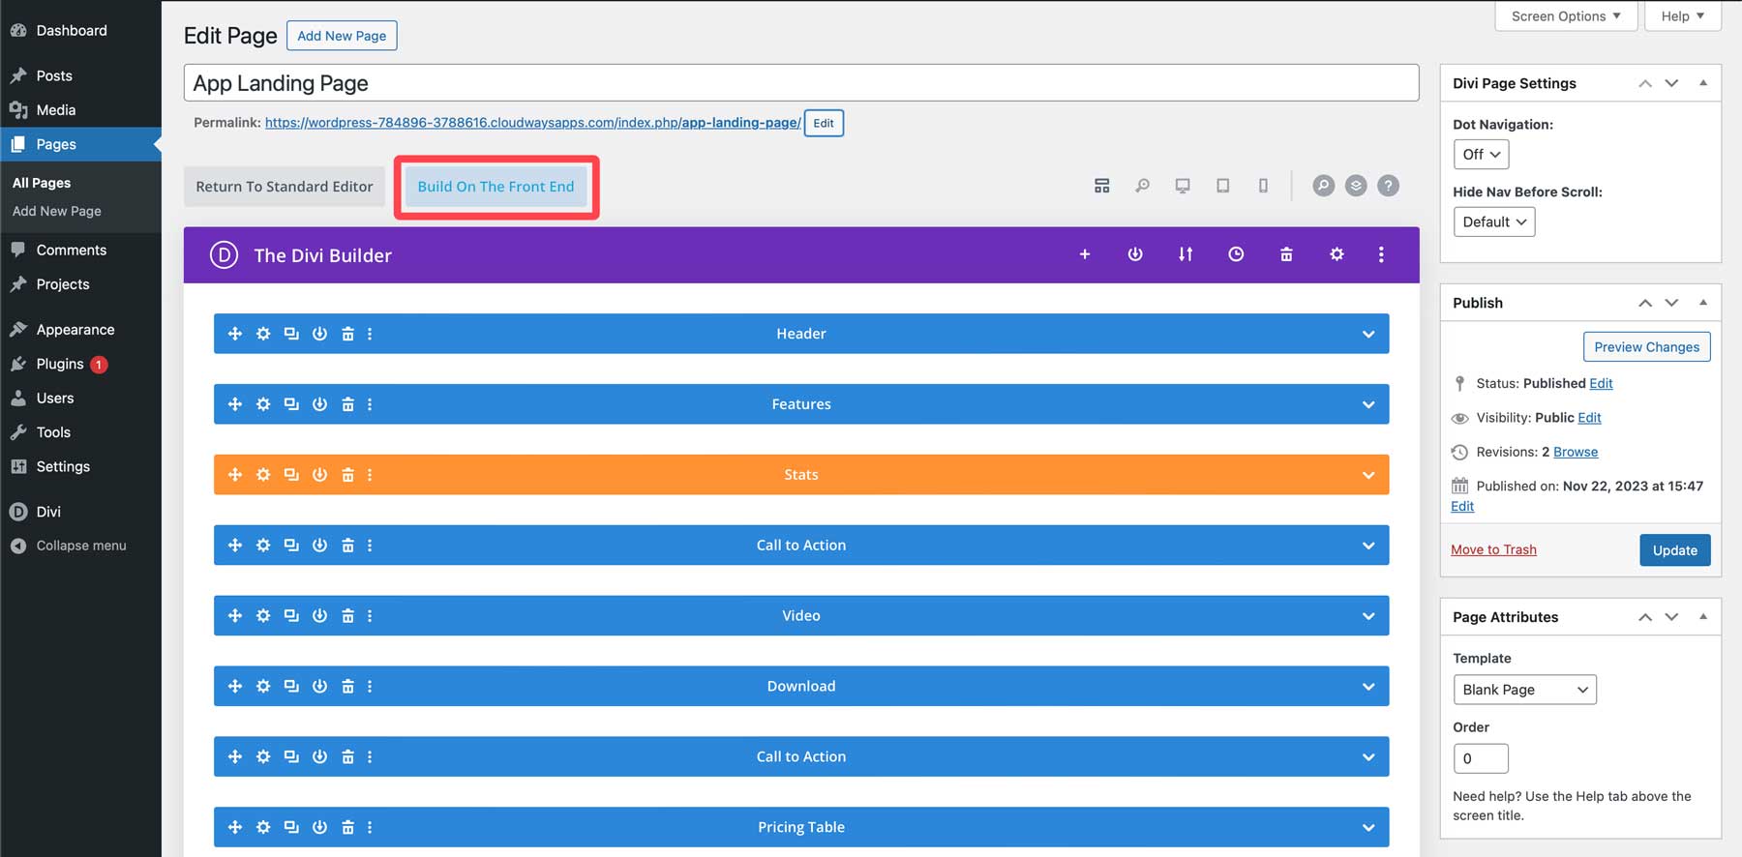This screenshot has width=1742, height=857.
Task: Expand the Video section chevron
Action: point(1368,616)
